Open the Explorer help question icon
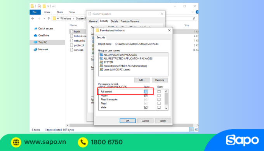The image size is (264, 151). [x=197, y=12]
